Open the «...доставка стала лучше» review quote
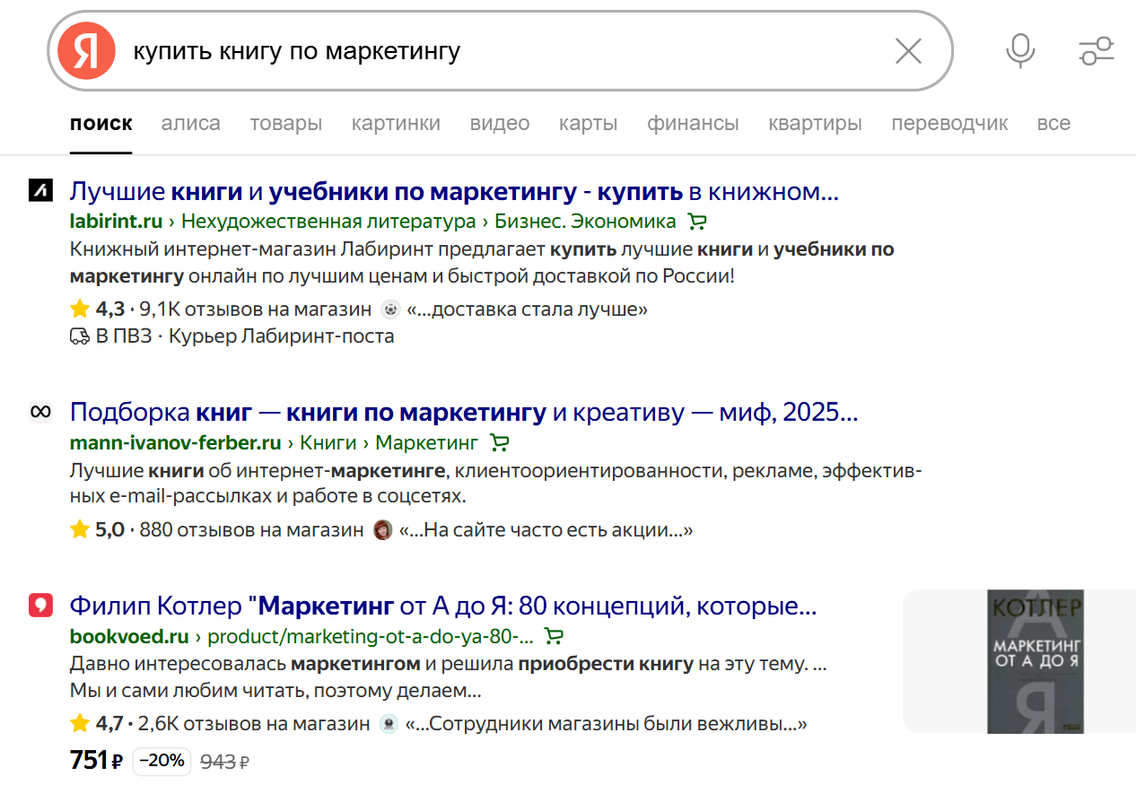1136x785 pixels. tap(527, 310)
